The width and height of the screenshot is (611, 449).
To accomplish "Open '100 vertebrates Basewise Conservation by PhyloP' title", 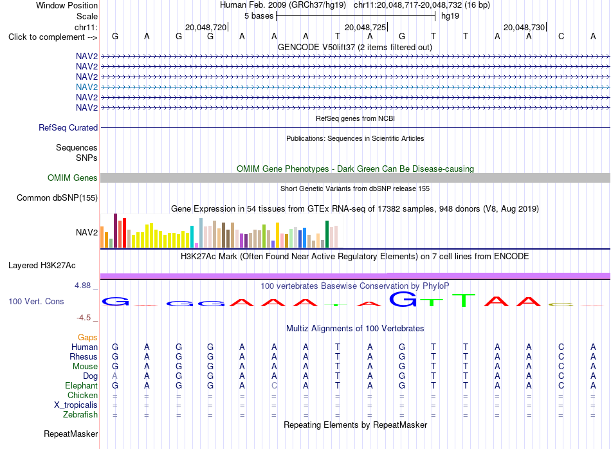I will tap(355, 286).
